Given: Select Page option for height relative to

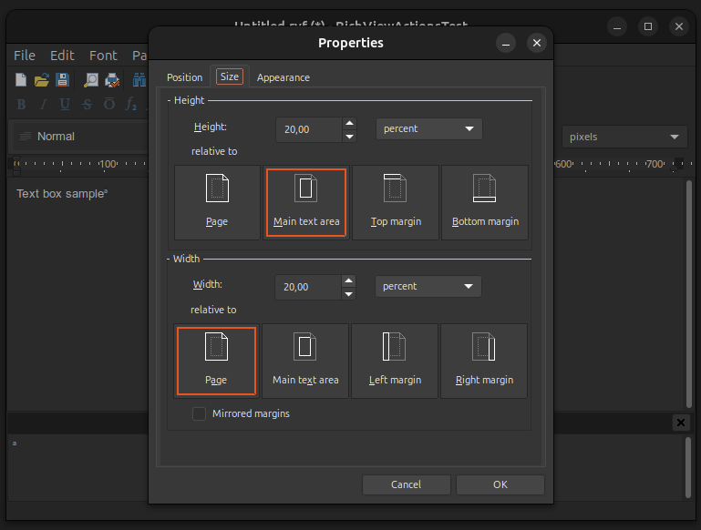Looking at the screenshot, I should point(217,202).
